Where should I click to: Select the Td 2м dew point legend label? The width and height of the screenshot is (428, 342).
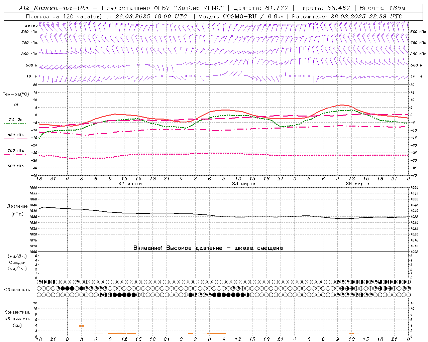[x=16, y=120]
